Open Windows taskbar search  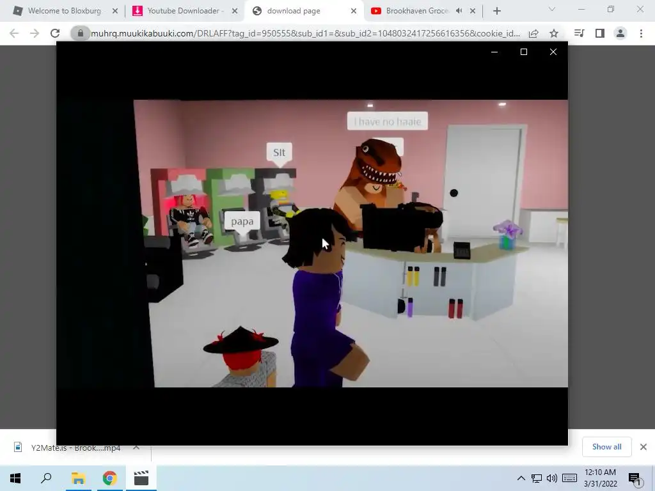click(46, 478)
